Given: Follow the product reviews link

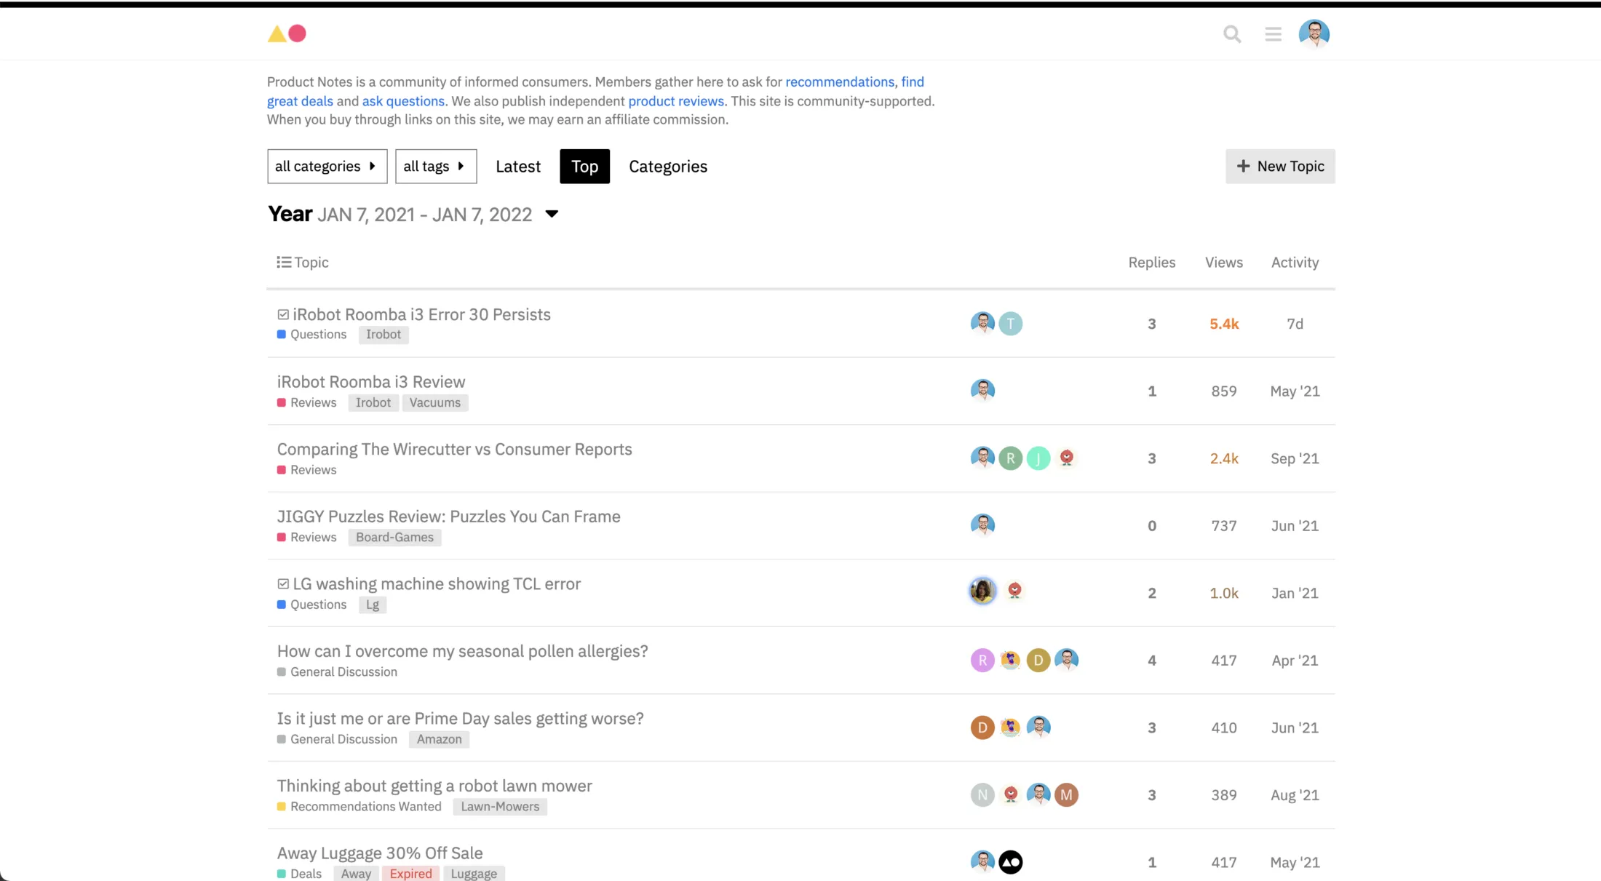Looking at the screenshot, I should [675, 101].
